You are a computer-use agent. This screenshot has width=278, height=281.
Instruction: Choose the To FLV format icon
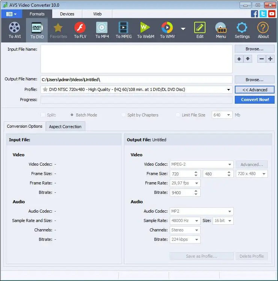(x=80, y=30)
